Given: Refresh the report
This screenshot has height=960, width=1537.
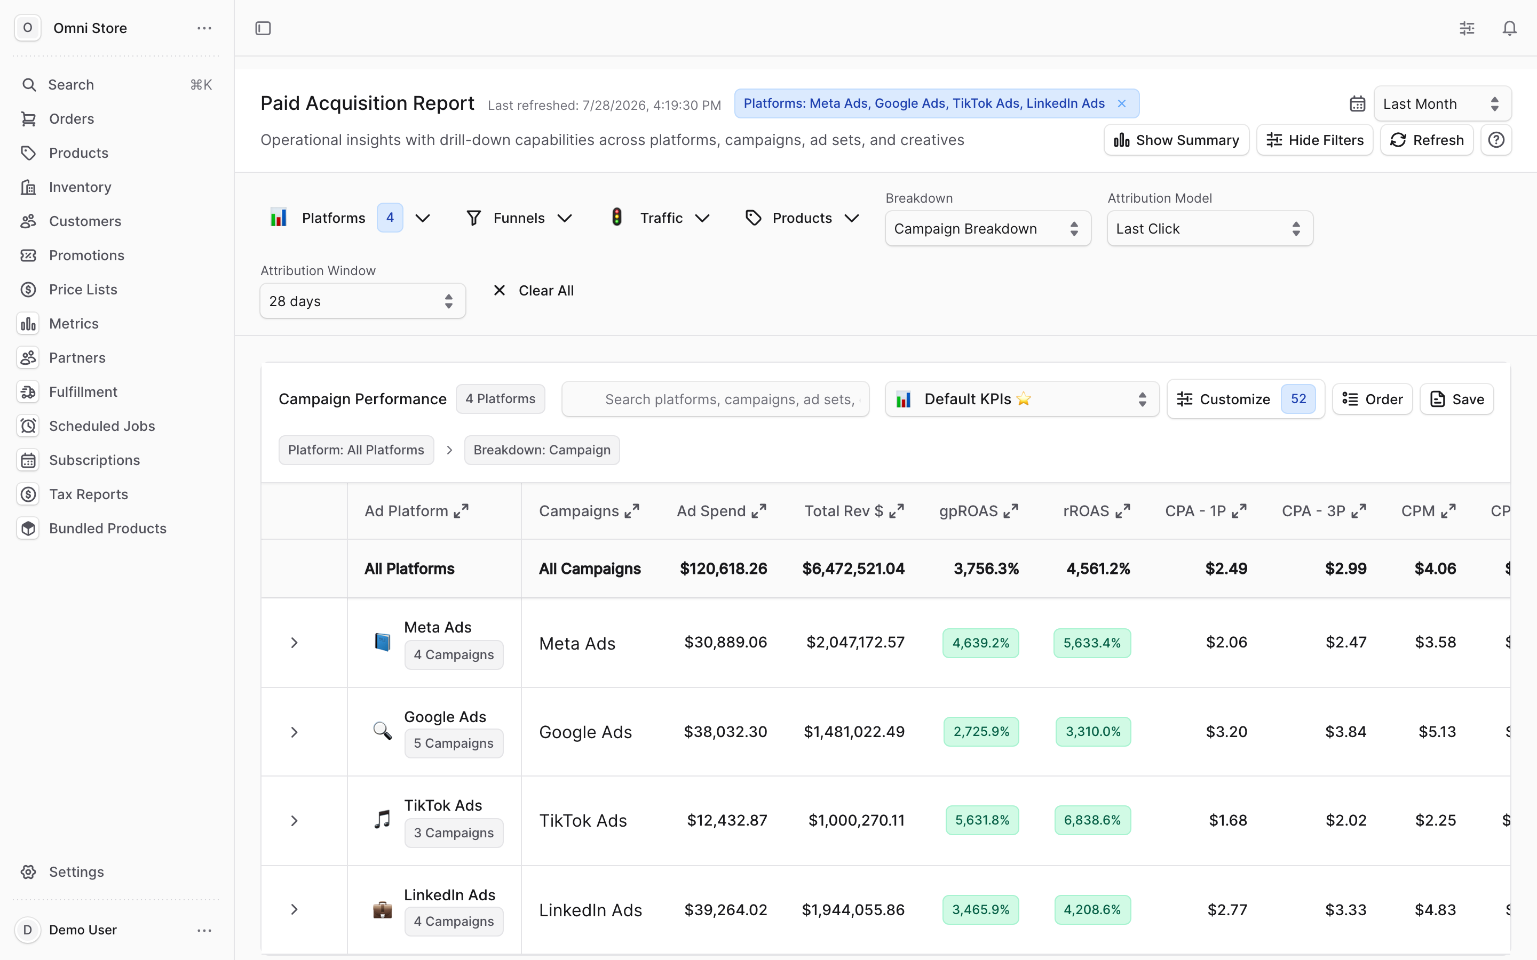Looking at the screenshot, I should coord(1426,140).
